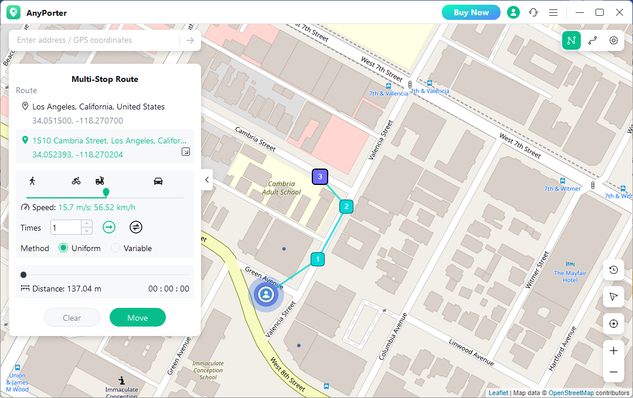Click the speed slider handle
The image size is (633, 398).
pos(106,192)
